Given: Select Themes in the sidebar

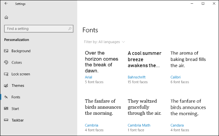Looking at the screenshot, I should (x=18, y=86).
